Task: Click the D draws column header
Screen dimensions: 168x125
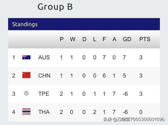Action: [84, 39]
